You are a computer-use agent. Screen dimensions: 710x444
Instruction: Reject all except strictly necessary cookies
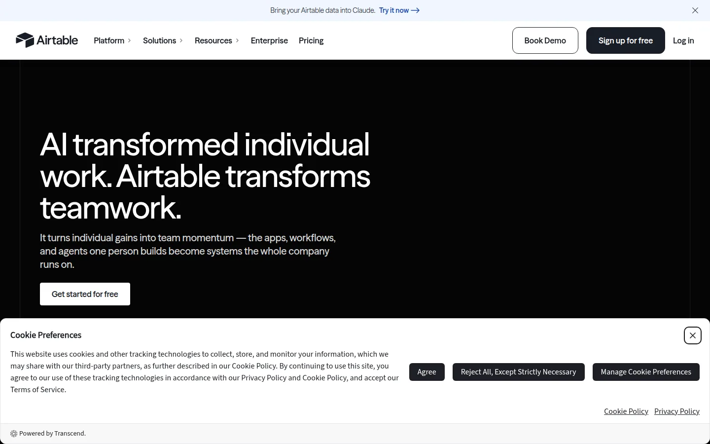click(x=519, y=372)
